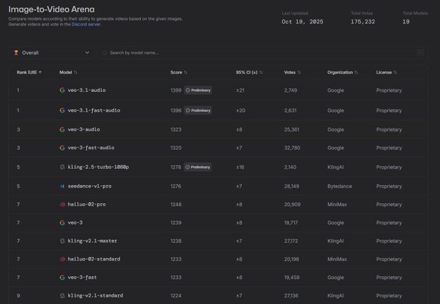The width and height of the screenshot is (440, 304).
Task: Click the Total Votes value 175,232
Action: (363, 21)
